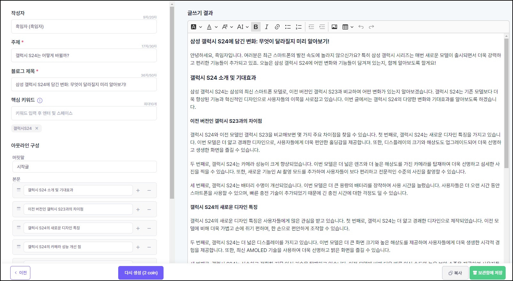Edit the 블로그 제목 input field
This screenshot has width=513, height=281.
[x=84, y=85]
